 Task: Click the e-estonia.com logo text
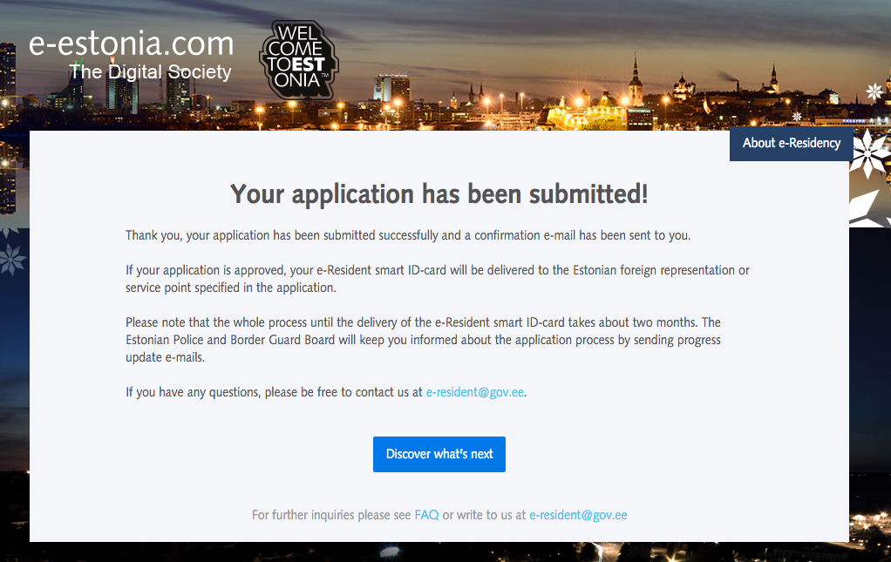point(132,44)
